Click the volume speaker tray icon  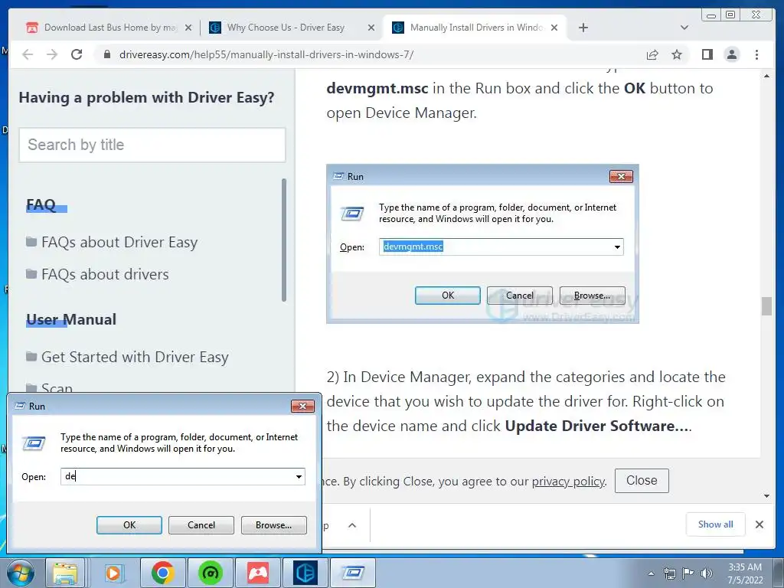tap(707, 573)
